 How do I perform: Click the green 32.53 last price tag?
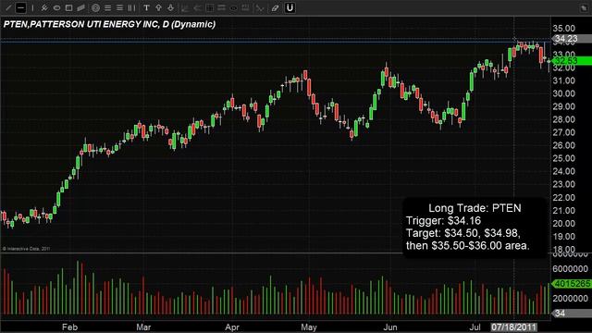572,61
